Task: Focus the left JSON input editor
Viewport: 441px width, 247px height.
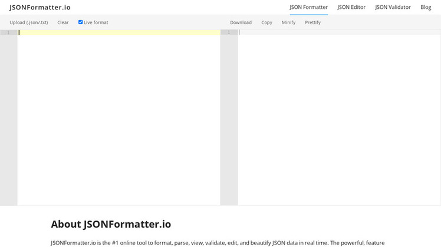Action: (119, 118)
